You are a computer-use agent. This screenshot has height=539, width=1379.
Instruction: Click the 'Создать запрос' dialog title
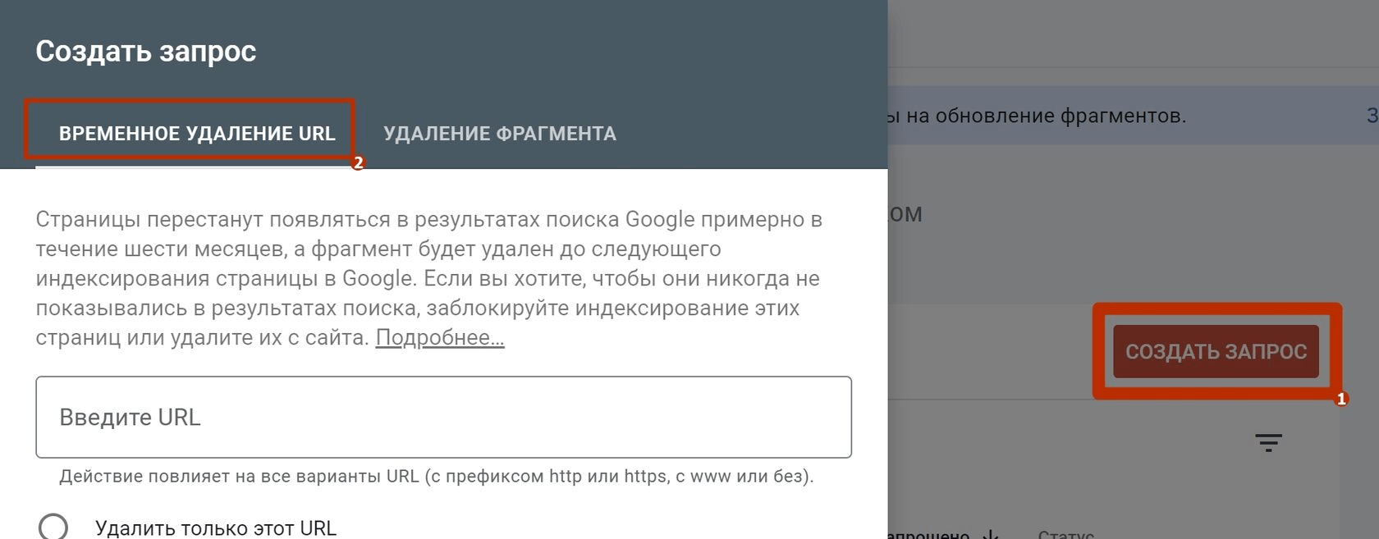(x=146, y=51)
